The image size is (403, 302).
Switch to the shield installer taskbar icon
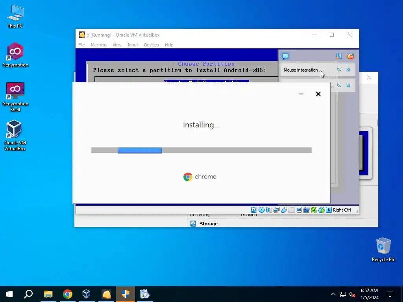tap(126, 294)
